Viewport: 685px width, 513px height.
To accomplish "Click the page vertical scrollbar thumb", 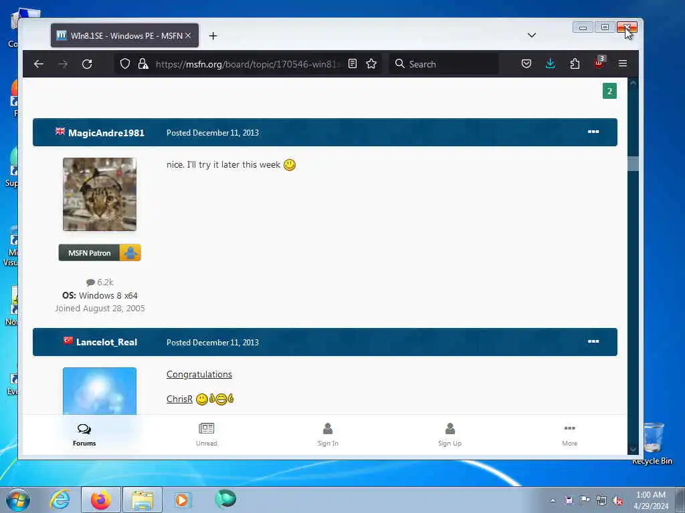I will tap(633, 164).
